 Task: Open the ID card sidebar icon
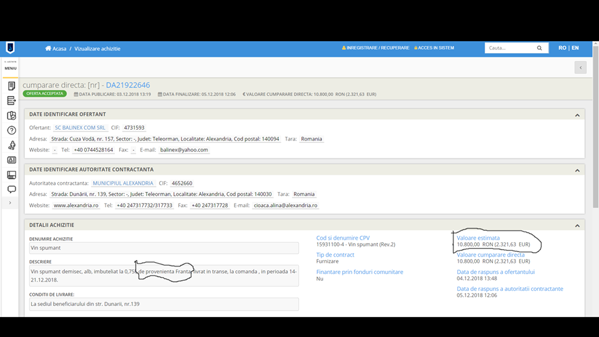click(x=11, y=160)
